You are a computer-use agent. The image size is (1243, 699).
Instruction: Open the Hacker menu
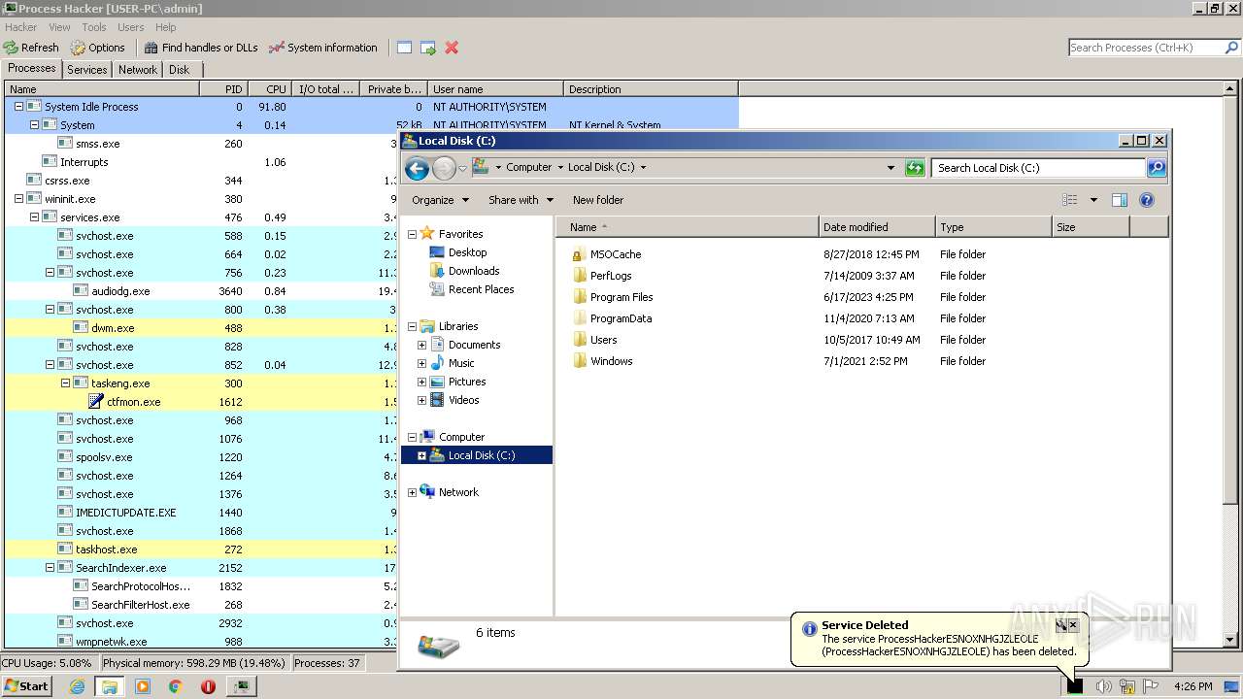tap(21, 27)
